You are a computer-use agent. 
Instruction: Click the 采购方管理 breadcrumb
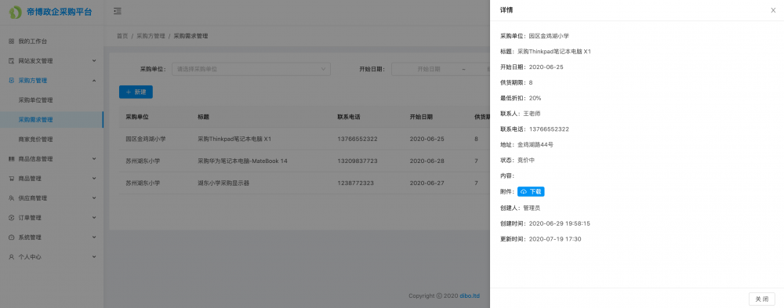coord(151,36)
